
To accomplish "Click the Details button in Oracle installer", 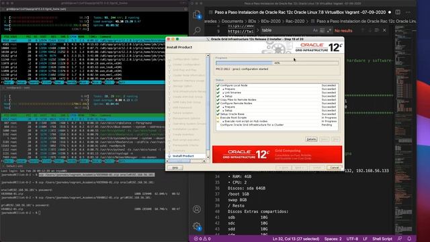I will (311, 139).
